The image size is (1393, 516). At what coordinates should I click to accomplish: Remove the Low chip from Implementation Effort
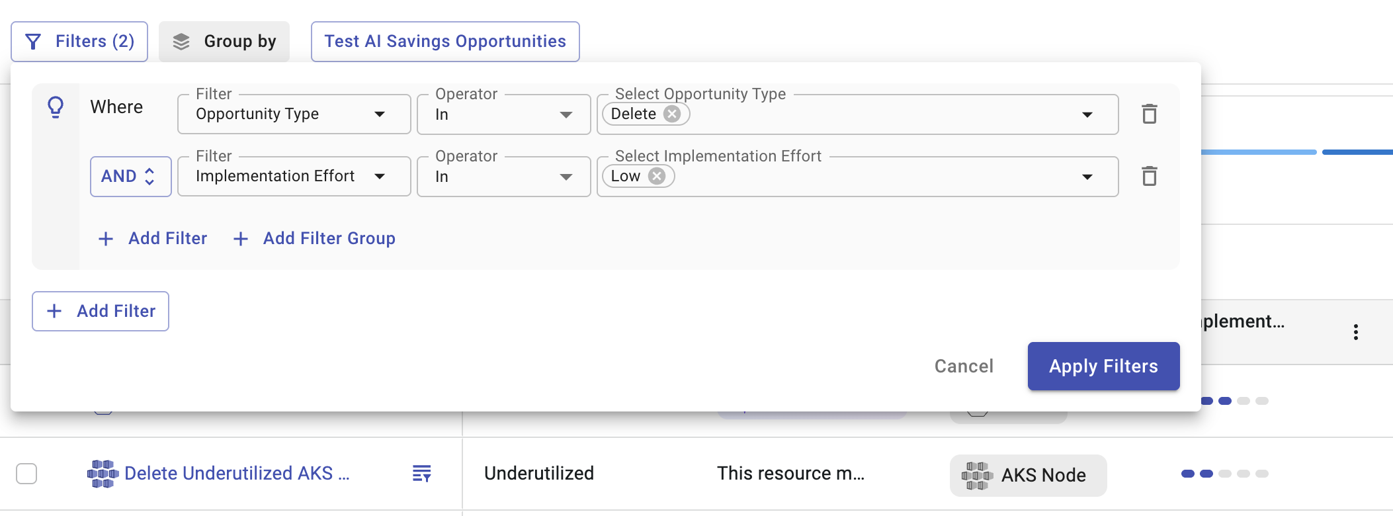click(x=657, y=176)
